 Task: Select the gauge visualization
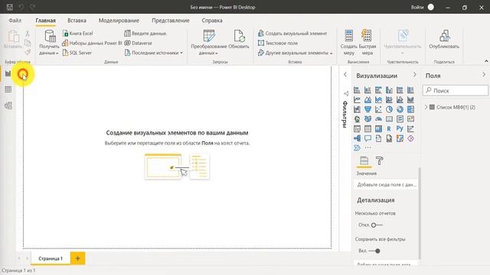pos(378,119)
